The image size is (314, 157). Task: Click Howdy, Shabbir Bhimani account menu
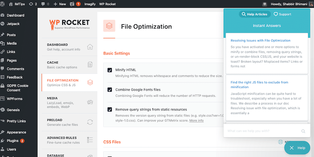[x=291, y=4]
